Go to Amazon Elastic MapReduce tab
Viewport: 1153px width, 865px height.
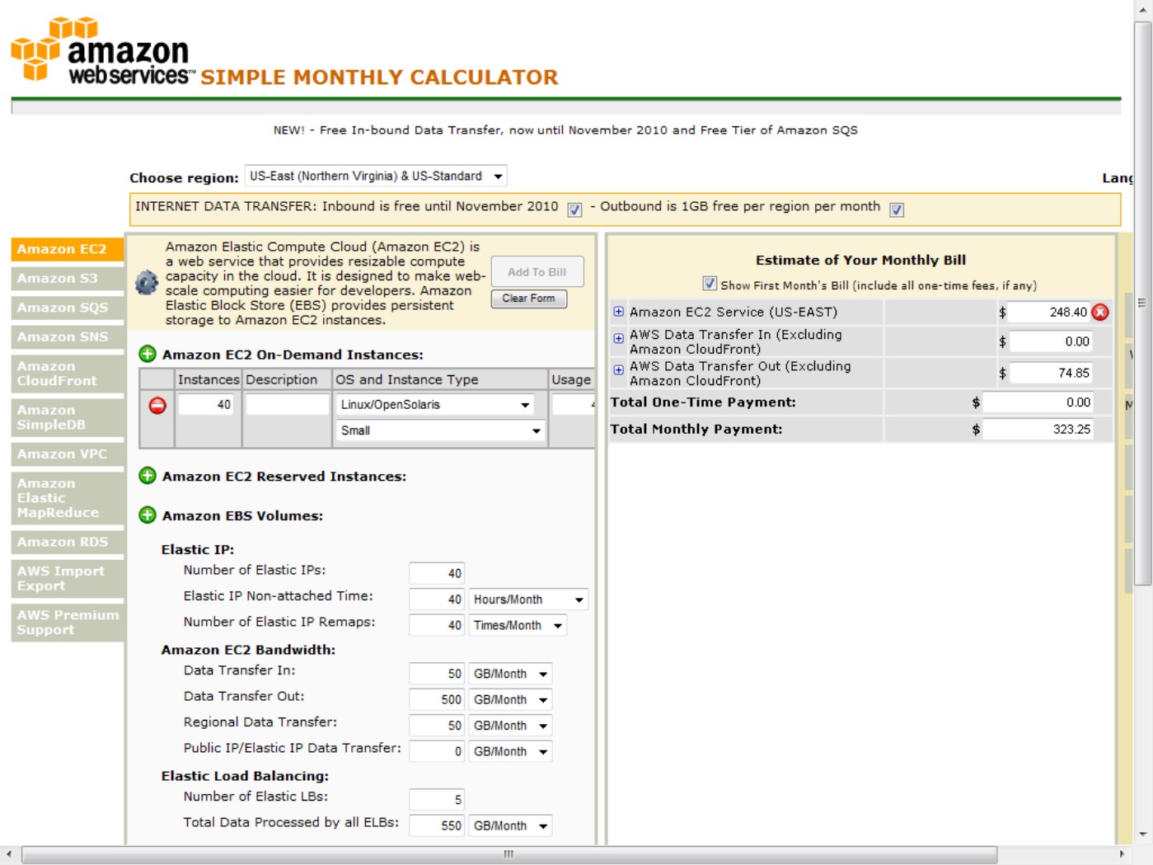coord(68,498)
